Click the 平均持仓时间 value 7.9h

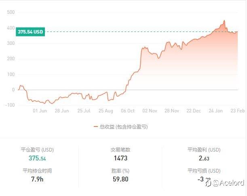[x=37, y=179]
